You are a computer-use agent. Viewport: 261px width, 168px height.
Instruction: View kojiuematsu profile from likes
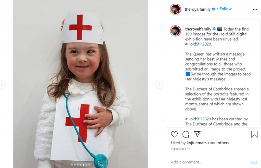[198, 143]
